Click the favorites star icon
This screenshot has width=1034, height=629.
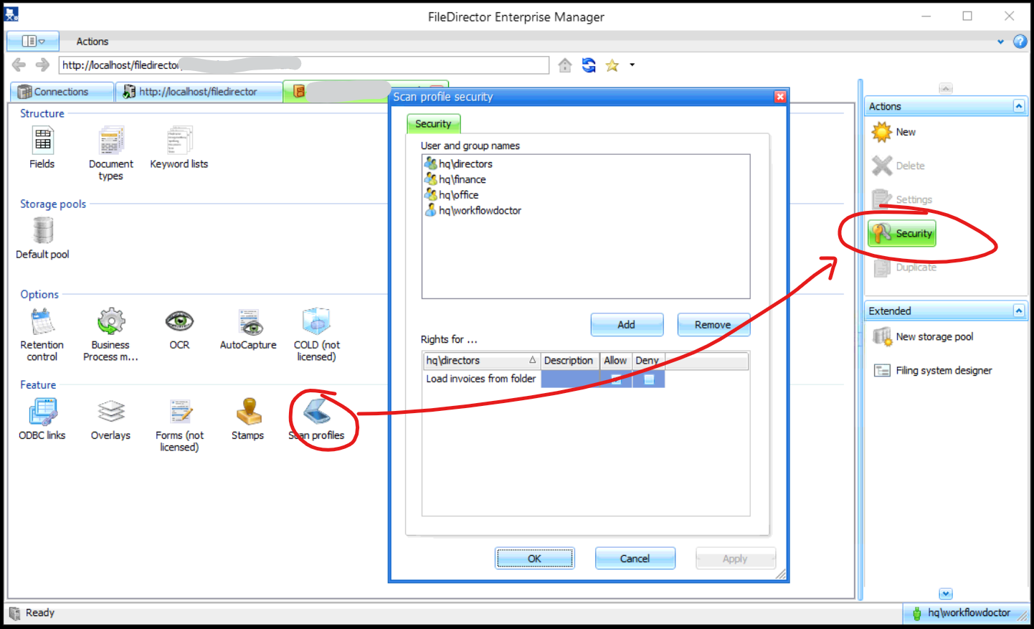click(612, 65)
